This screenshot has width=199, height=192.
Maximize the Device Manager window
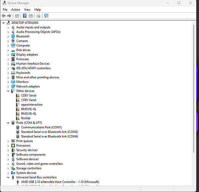[179, 3]
